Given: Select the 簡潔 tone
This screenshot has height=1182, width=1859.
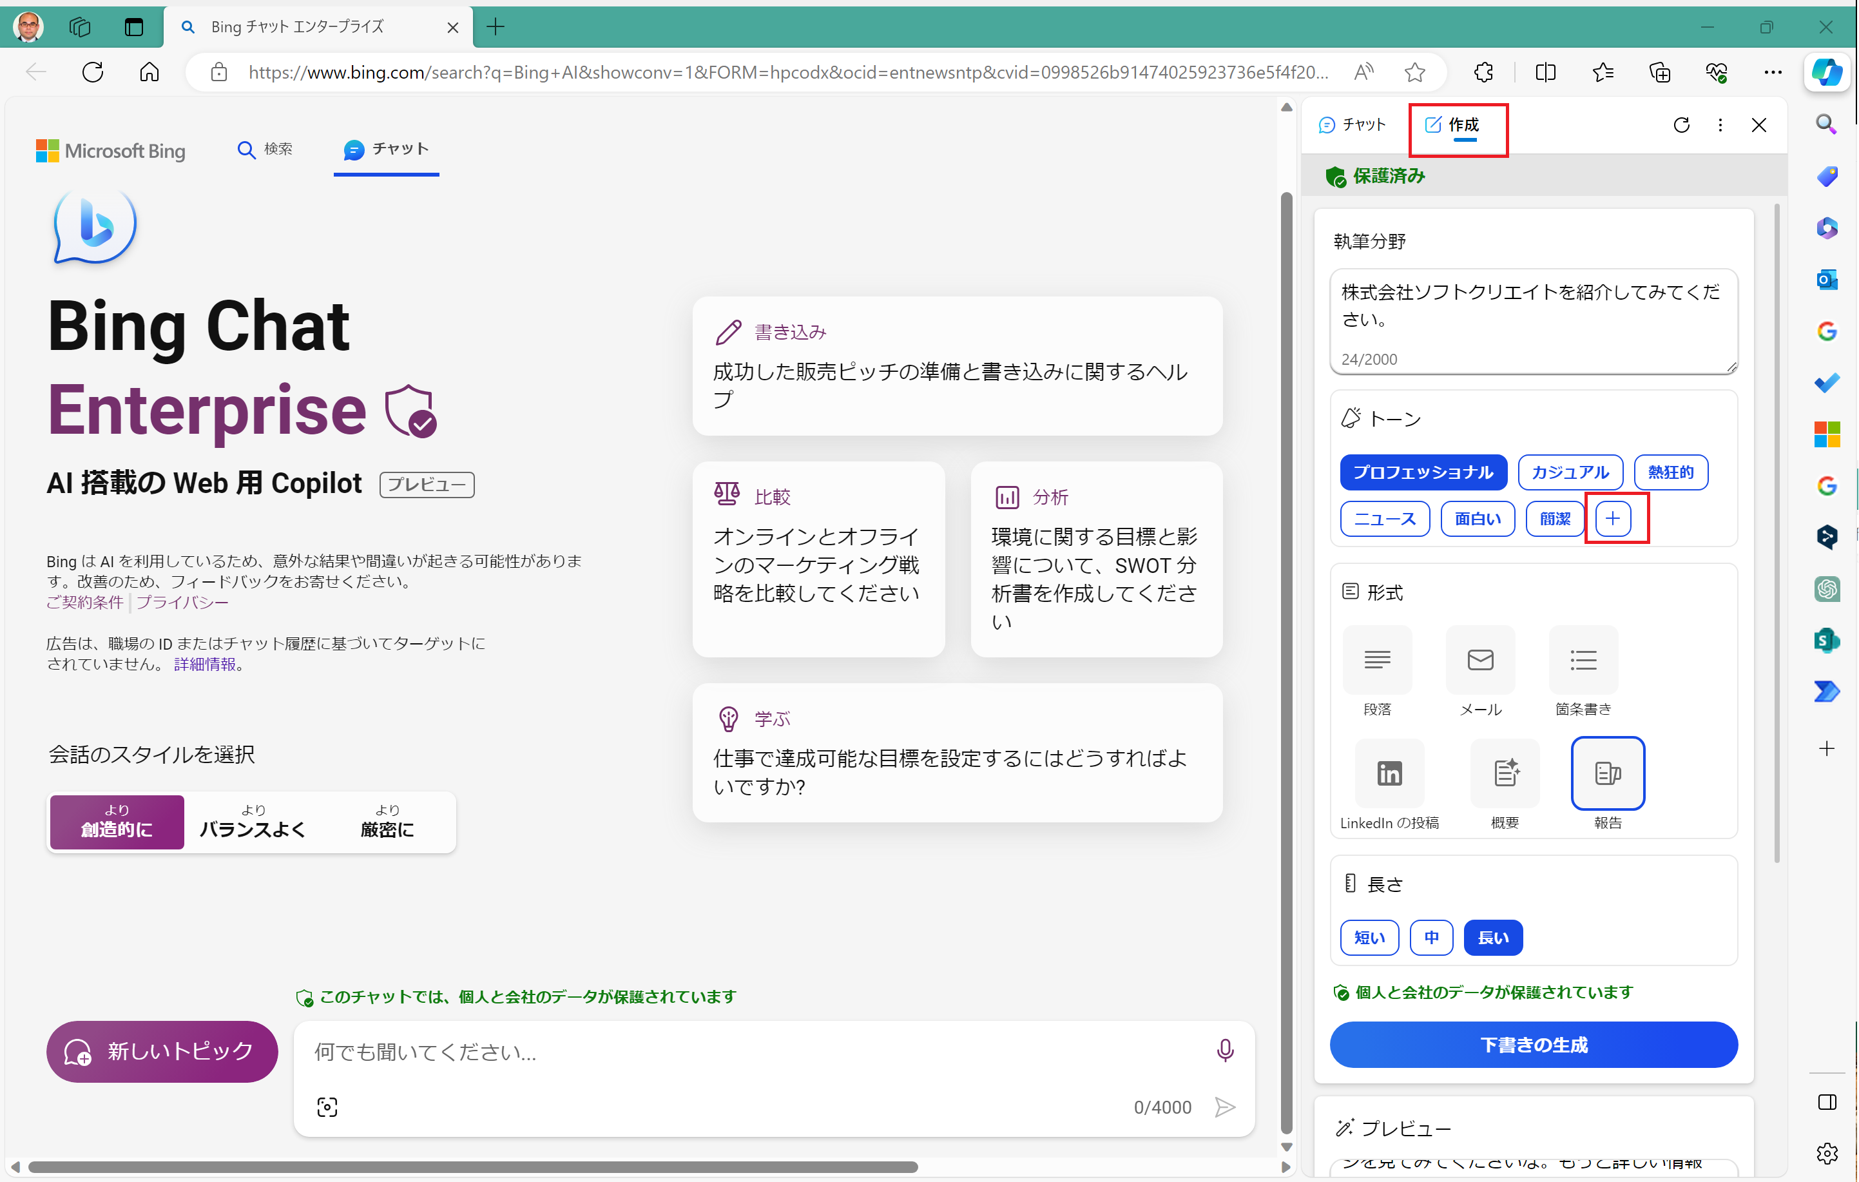Looking at the screenshot, I should 1554,519.
